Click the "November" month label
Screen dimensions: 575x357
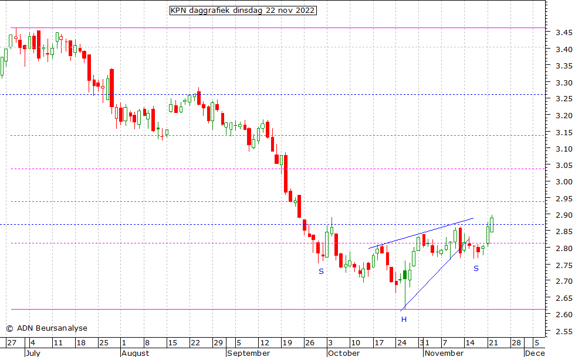click(x=444, y=353)
